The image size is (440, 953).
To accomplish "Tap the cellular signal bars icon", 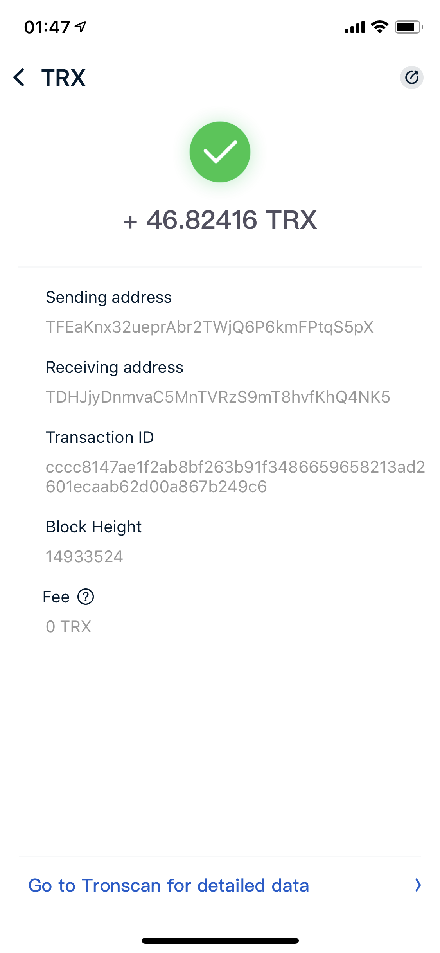I will (x=354, y=27).
